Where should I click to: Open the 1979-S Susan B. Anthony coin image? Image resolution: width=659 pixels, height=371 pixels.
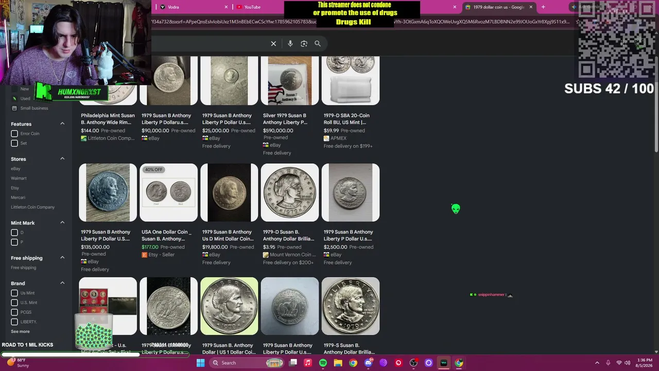(351, 306)
